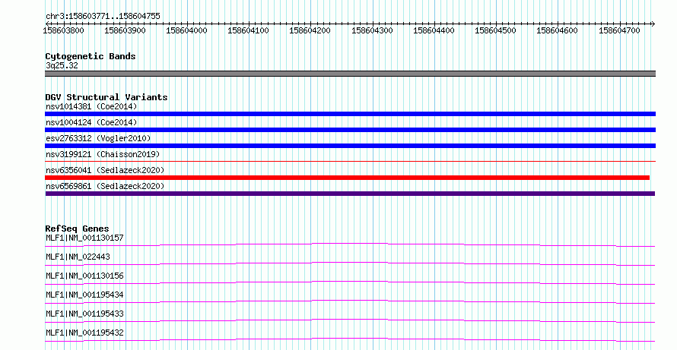Open transcript label MLF1|NM_001130156
This screenshot has height=350, width=677.
[x=84, y=276]
